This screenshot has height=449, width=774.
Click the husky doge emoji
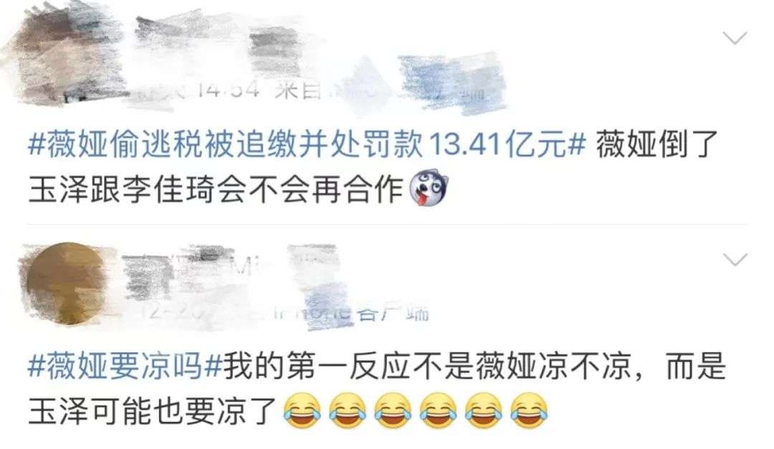(429, 188)
